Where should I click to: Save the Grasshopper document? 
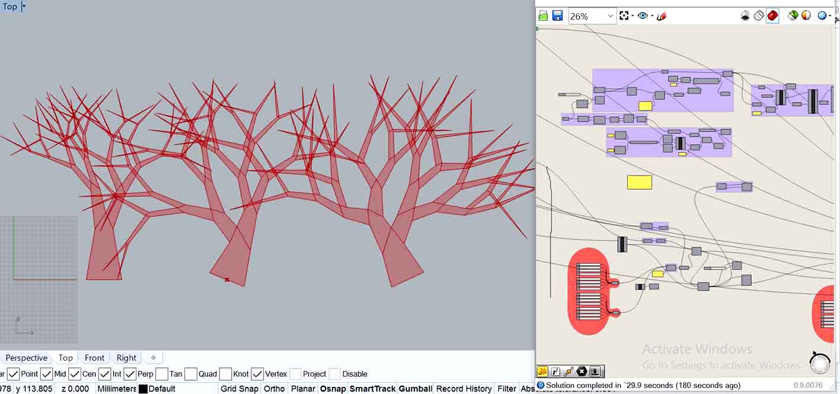(557, 16)
